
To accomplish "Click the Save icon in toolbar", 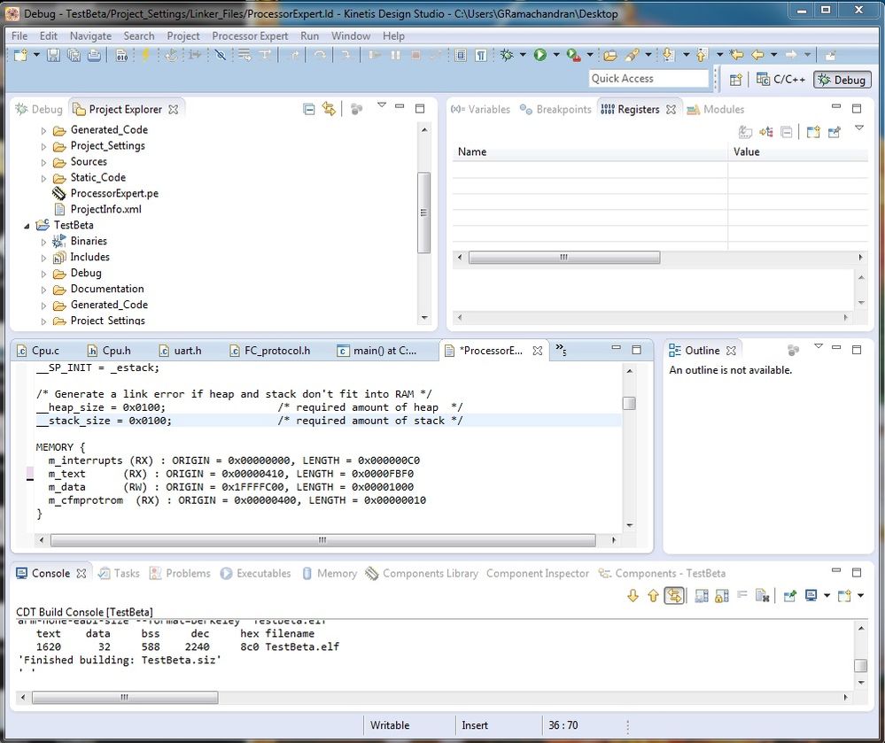I will pos(53,55).
